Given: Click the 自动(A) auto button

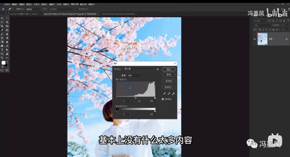Looking at the screenshot, I should tap(168, 81).
